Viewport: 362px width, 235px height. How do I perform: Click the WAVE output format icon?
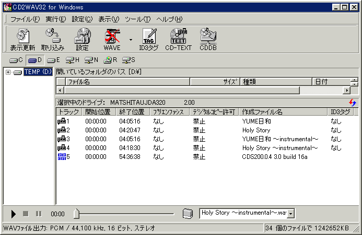point(111,39)
